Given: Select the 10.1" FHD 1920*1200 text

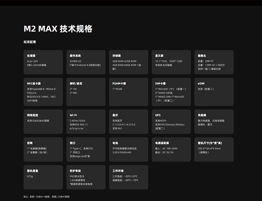Looking at the screenshot, I should [169, 61].
